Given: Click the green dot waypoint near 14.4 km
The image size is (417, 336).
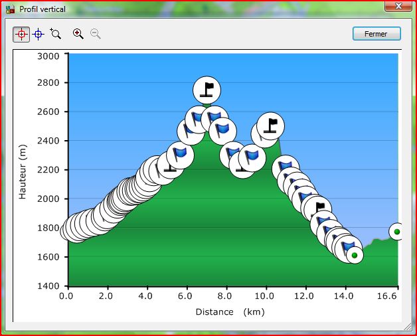Looking at the screenshot, I should coord(355,255).
